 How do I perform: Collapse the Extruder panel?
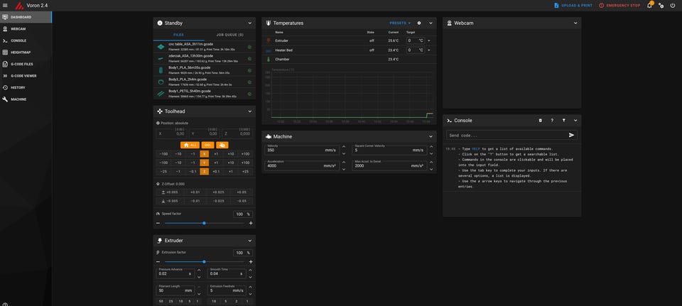click(249, 241)
